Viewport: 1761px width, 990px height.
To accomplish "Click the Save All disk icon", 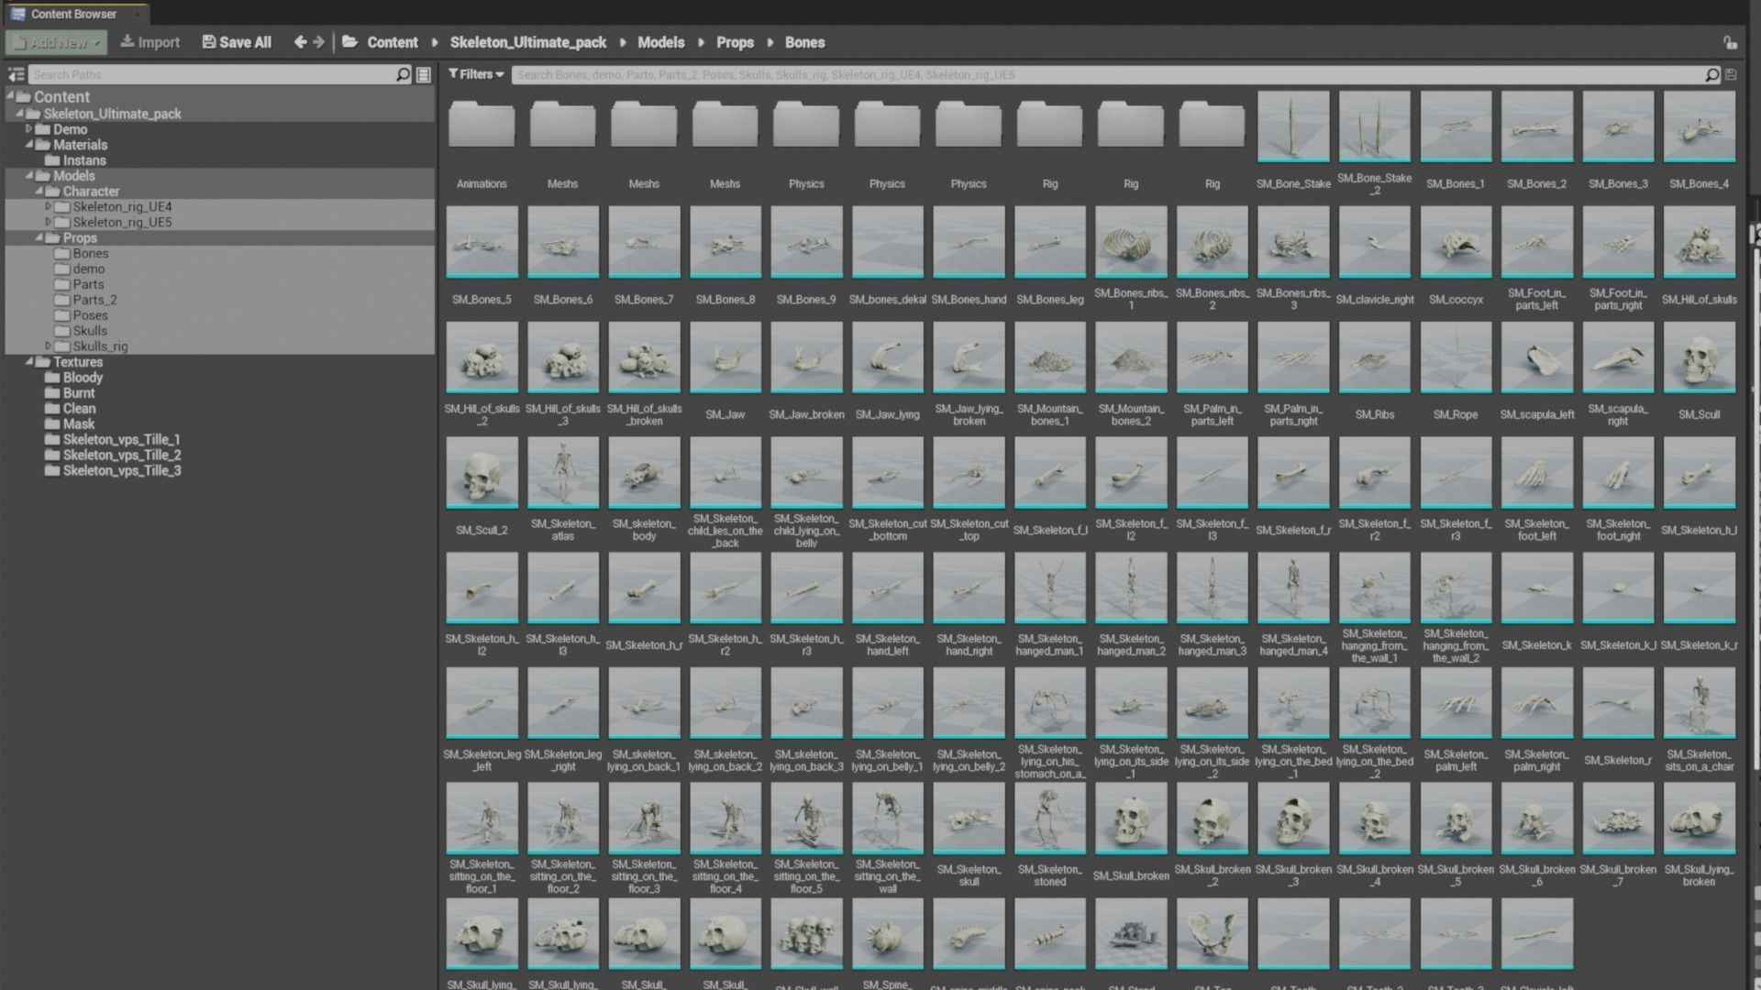I will click(209, 42).
